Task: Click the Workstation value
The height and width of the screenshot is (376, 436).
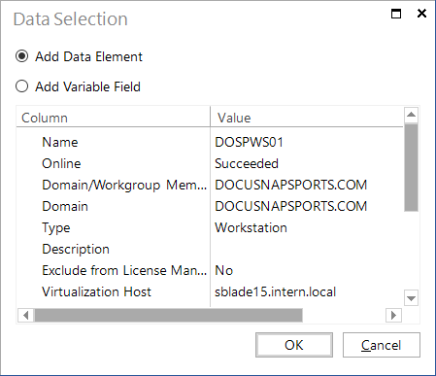Action: click(251, 227)
